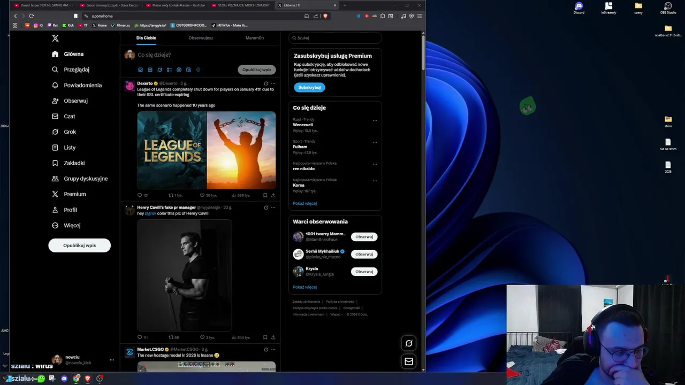Like the Henry Cavill post
The image size is (685, 385).
click(207, 337)
